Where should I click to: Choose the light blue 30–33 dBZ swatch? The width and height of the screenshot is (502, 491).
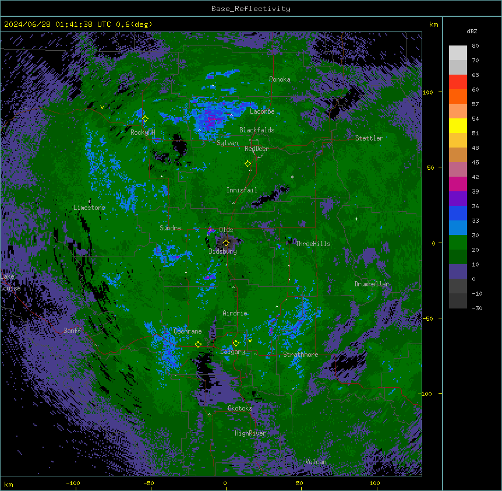click(x=458, y=227)
